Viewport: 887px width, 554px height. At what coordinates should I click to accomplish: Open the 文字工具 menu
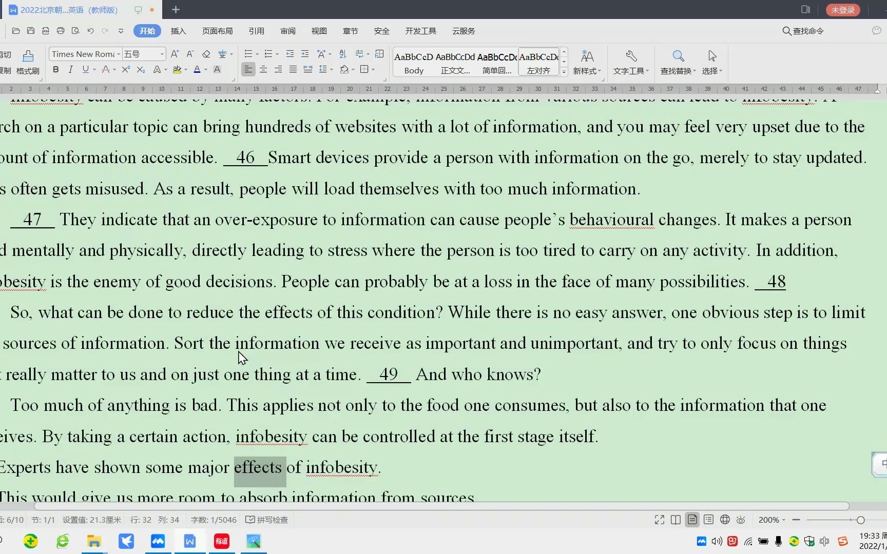tap(631, 62)
